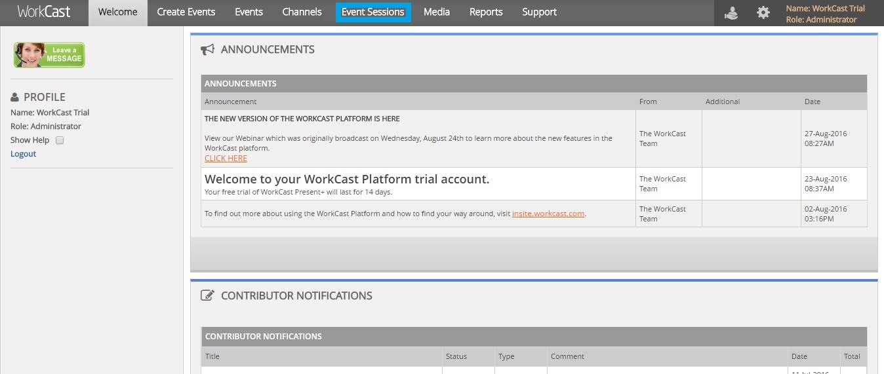Open settings via the gear icon
Viewport: 884px width, 374px height.
click(x=763, y=12)
